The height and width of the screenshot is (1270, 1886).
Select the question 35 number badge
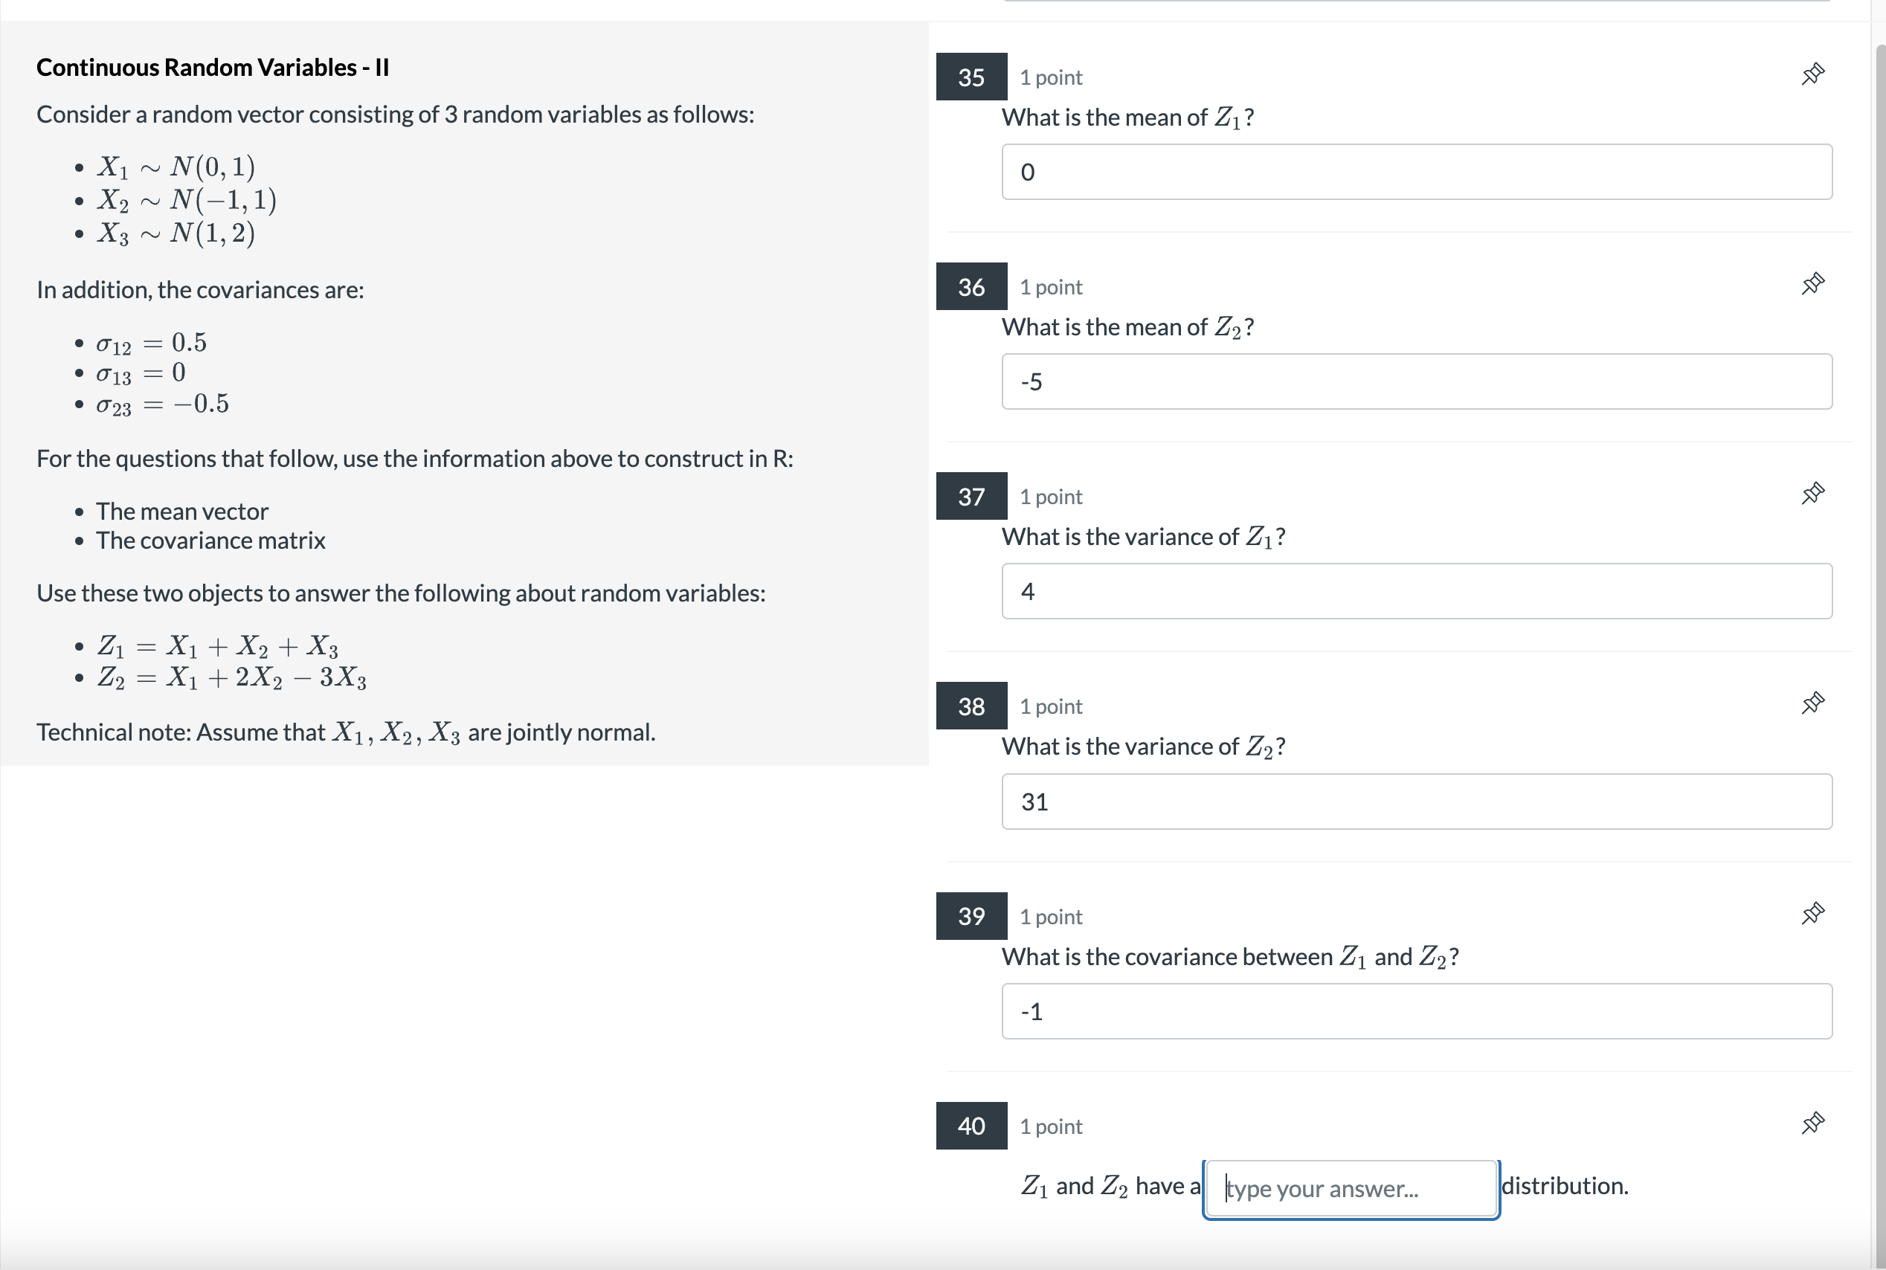click(971, 77)
